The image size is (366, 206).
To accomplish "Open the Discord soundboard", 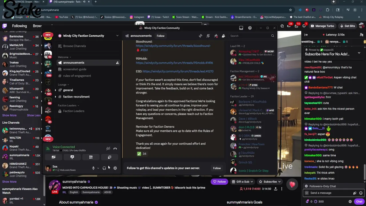I will [110, 157].
